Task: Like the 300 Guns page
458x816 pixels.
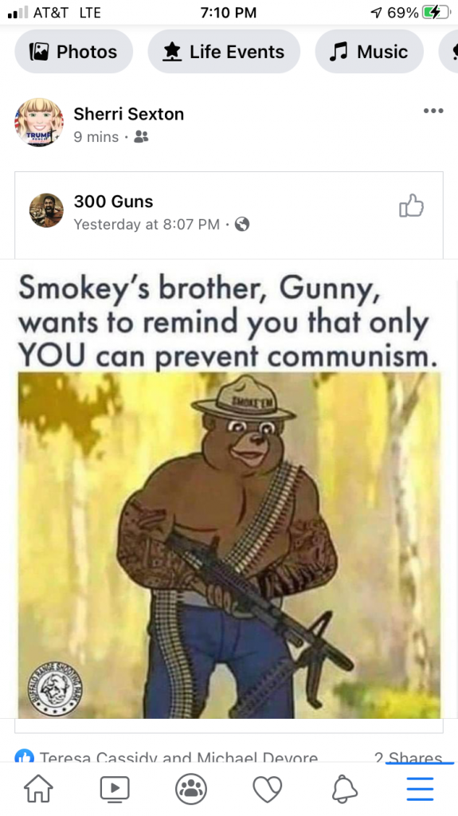Action: point(411,205)
